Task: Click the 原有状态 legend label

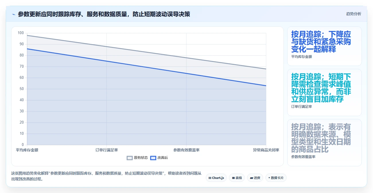Action: (x=141, y=158)
